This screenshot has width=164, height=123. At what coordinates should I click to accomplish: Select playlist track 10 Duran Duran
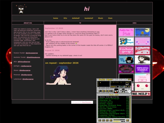coord(114,112)
